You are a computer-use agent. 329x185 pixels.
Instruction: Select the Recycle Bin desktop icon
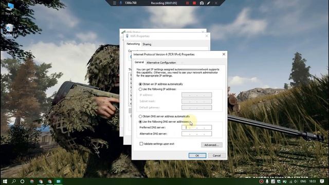[9, 30]
